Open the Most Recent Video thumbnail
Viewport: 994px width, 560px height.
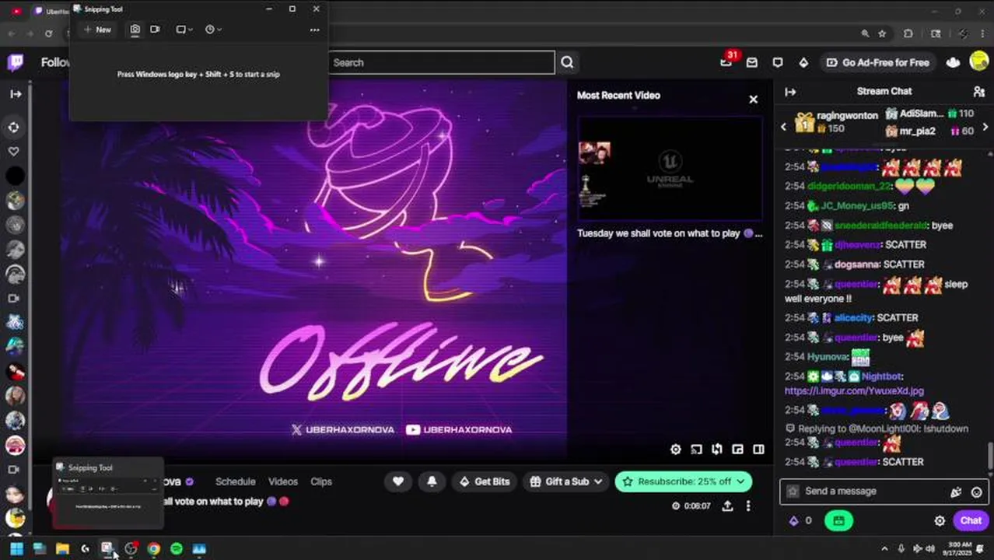coord(670,170)
